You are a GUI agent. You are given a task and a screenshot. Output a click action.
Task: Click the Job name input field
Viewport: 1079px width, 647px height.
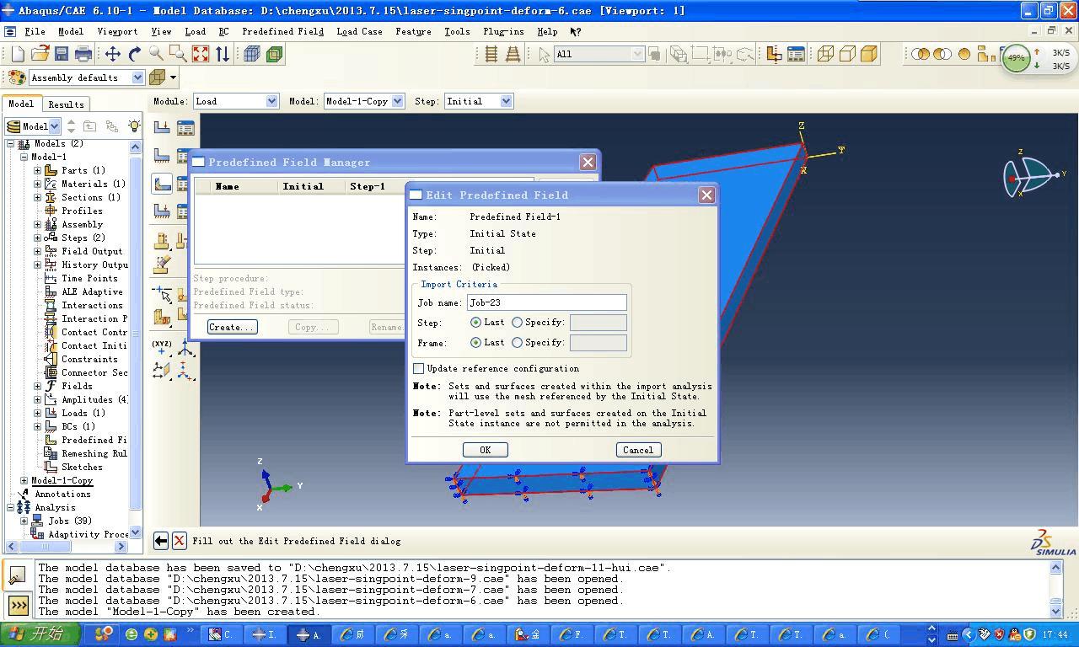[x=547, y=302]
